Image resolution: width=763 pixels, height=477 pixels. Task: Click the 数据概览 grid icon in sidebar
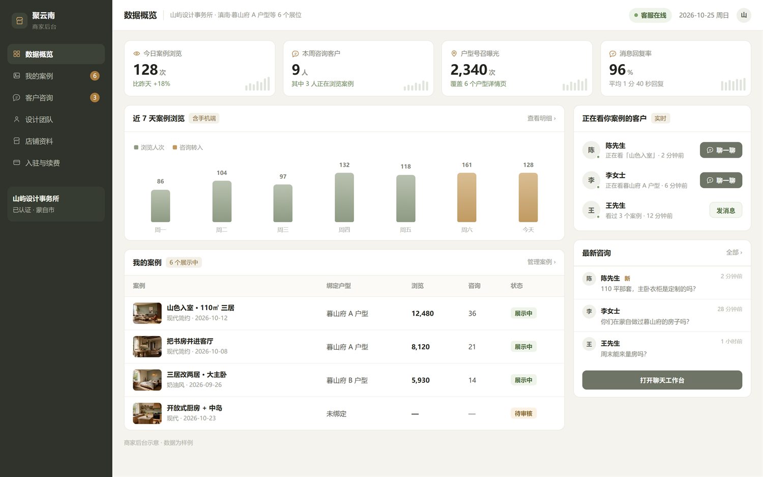[17, 54]
